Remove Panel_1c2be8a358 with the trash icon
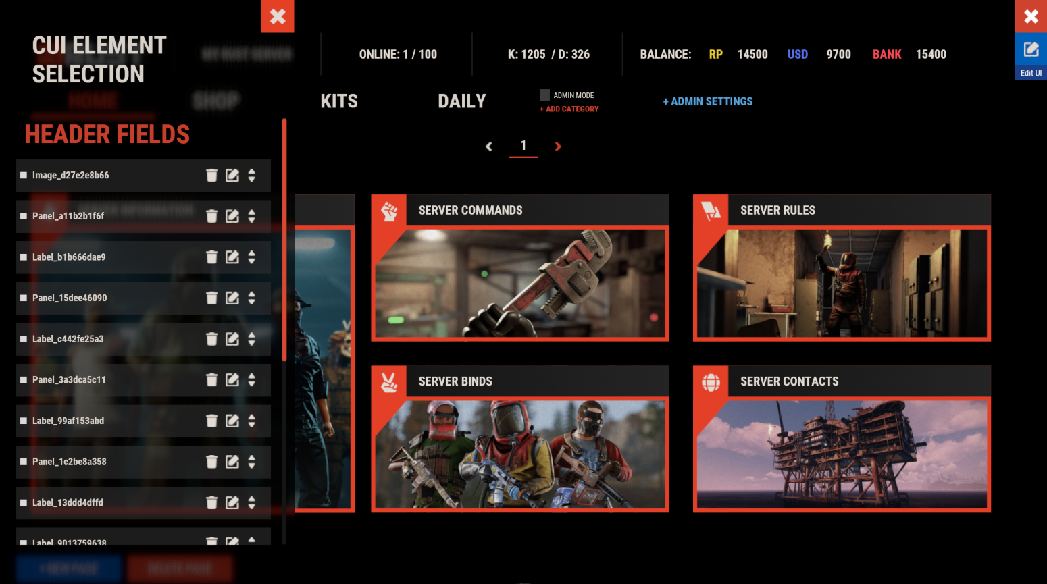This screenshot has width=1047, height=584. pos(211,462)
